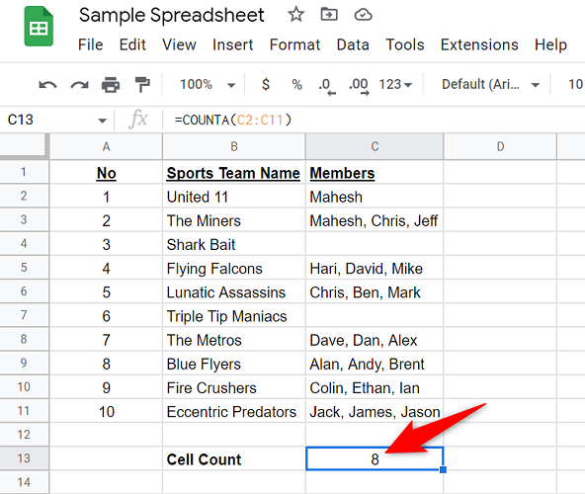The height and width of the screenshot is (494, 585).
Task: Open the File menu
Action: pos(90,44)
